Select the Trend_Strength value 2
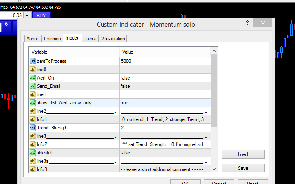The width and height of the screenshot is (295, 184). click(122, 128)
